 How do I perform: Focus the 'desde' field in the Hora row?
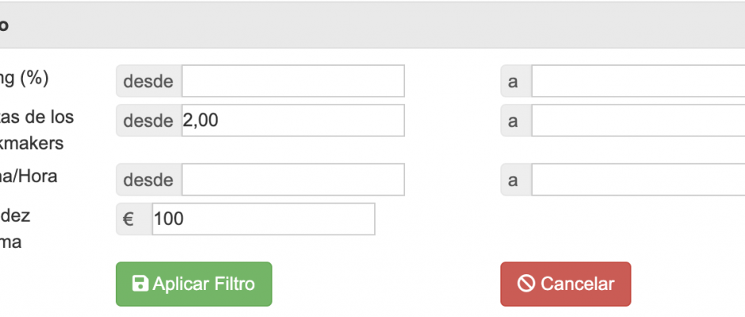292,180
